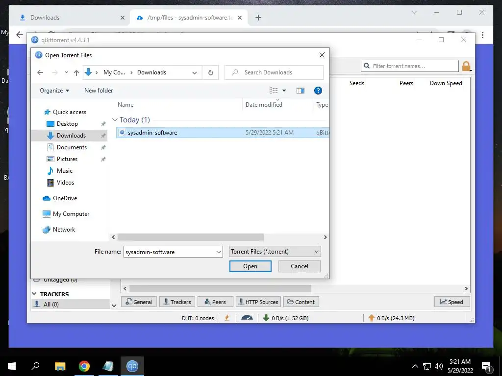Open Videos in navigation pane
This screenshot has width=502, height=376.
click(x=65, y=183)
